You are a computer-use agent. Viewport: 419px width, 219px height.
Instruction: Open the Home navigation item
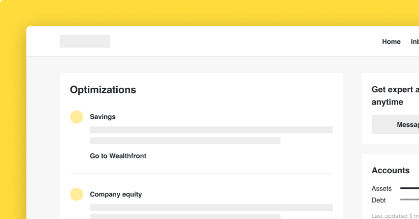pos(391,42)
